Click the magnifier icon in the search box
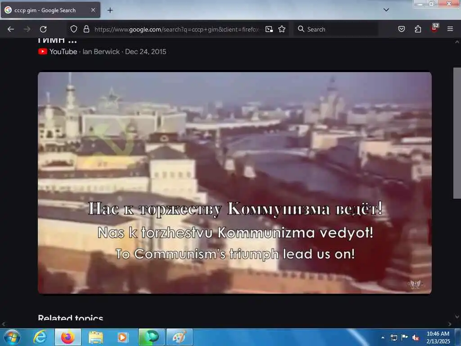This screenshot has height=346, width=461. click(301, 29)
